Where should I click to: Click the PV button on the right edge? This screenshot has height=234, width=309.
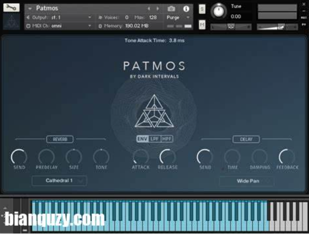pyautogui.click(x=304, y=25)
